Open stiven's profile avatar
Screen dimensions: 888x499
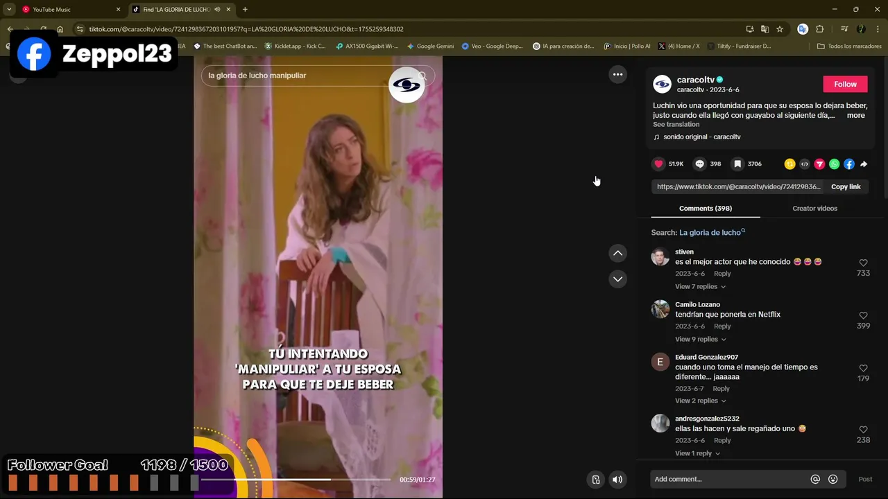pyautogui.click(x=660, y=256)
